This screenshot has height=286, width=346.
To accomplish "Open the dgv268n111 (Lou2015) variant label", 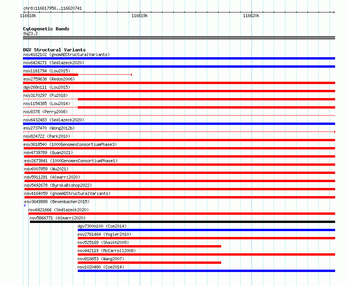I will [x=47, y=87].
